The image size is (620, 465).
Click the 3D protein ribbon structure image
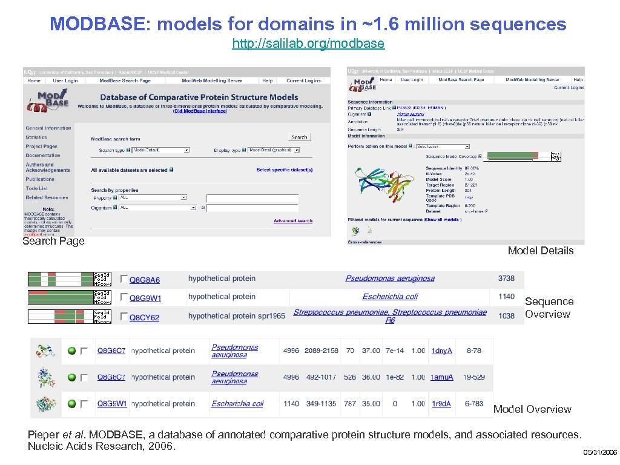[384, 184]
